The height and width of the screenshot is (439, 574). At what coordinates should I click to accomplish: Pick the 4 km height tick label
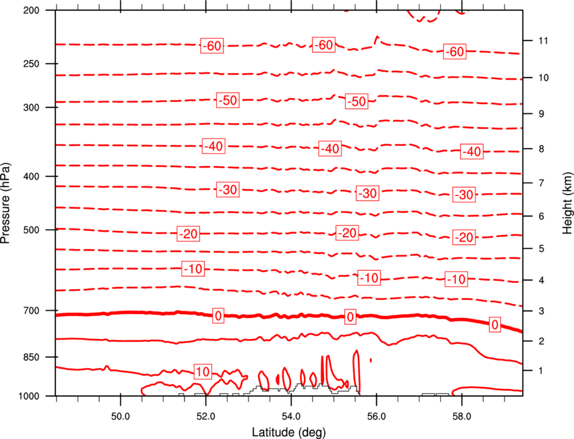[x=542, y=280]
